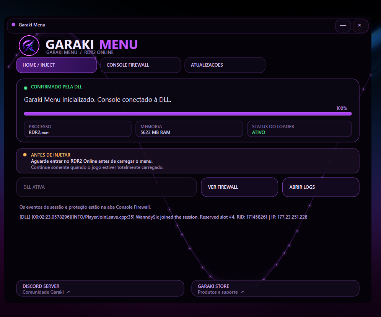
Task: Click the VER FIREWALL button
Action: click(x=239, y=187)
